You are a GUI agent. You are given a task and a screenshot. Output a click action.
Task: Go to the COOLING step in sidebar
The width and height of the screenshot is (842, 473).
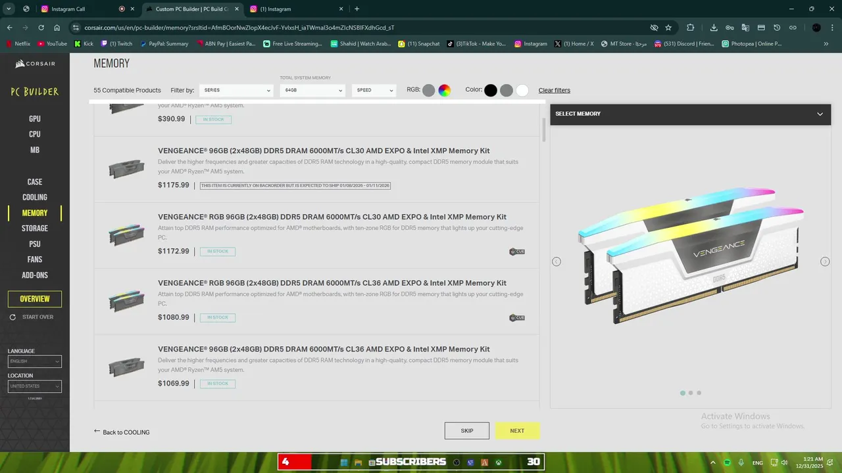pyautogui.click(x=35, y=197)
